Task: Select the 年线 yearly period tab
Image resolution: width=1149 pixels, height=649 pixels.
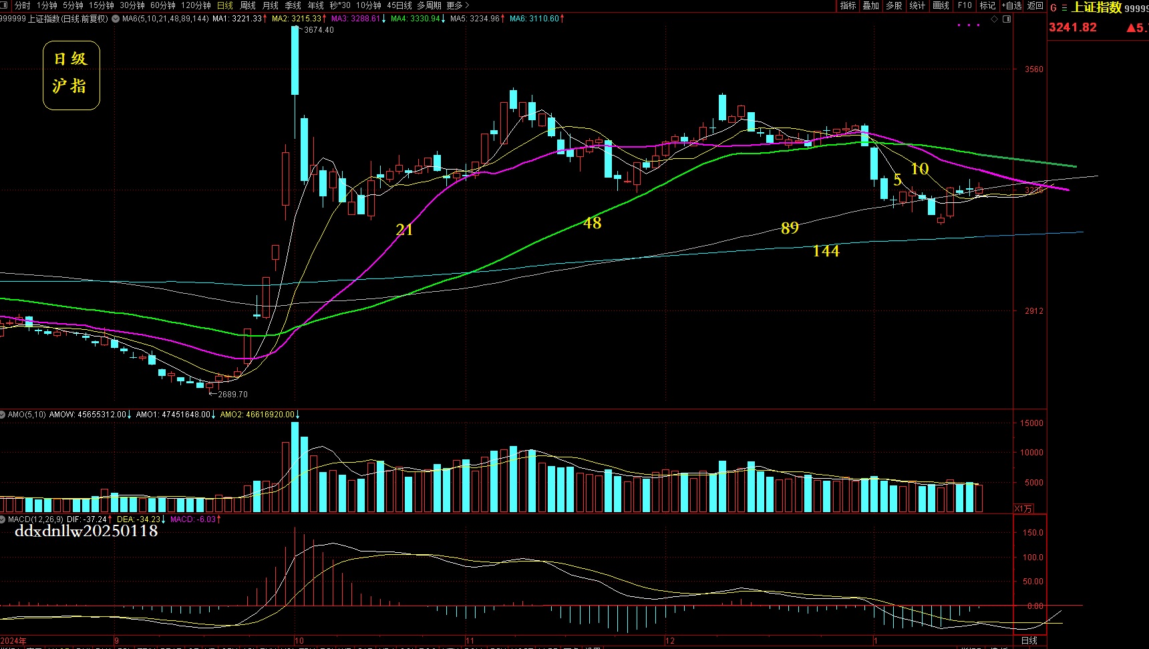Action: click(x=316, y=5)
